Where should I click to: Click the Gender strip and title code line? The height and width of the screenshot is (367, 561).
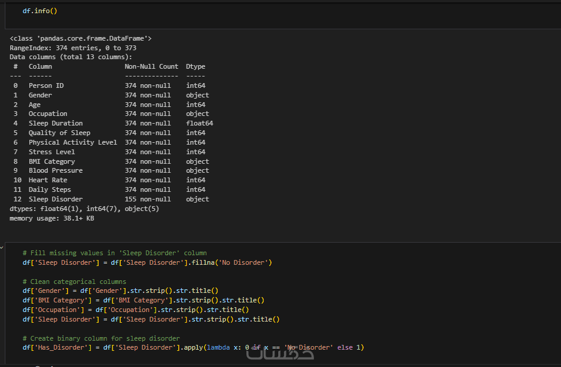[120, 290]
